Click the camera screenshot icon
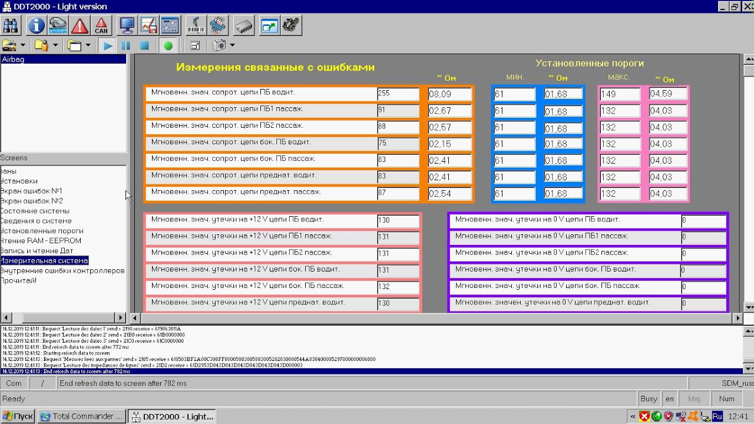 click(219, 45)
